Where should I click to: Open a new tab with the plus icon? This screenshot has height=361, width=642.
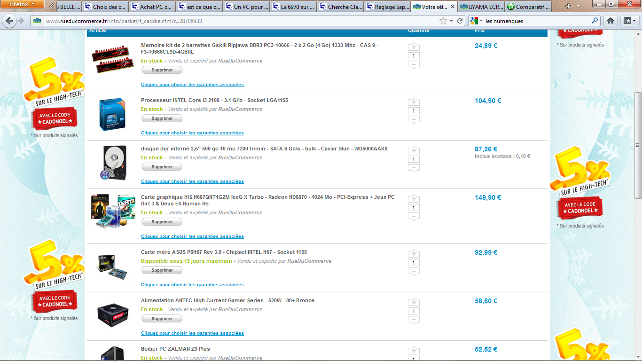pos(568,7)
